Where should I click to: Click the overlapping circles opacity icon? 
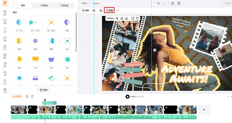(x=101, y=11)
